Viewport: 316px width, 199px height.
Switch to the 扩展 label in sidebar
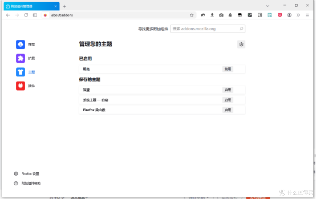(x=32, y=58)
